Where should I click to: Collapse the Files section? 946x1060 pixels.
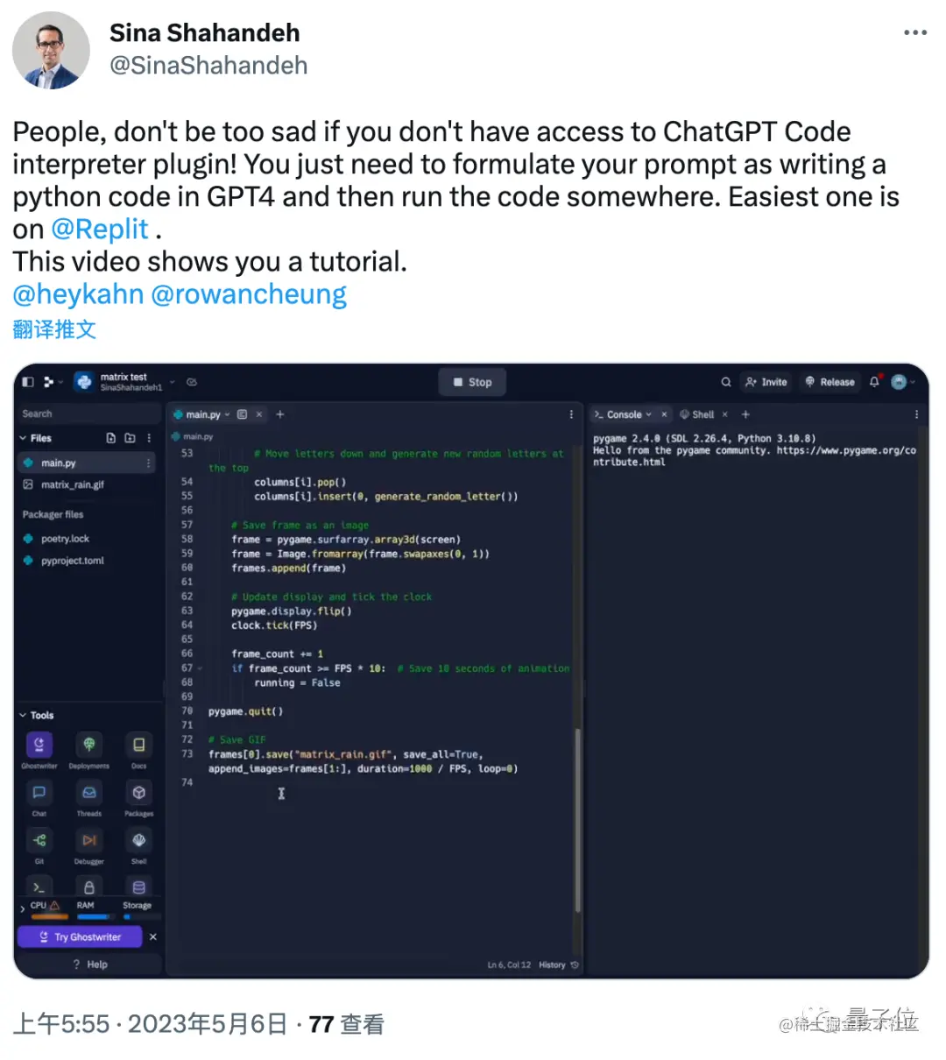[23, 438]
